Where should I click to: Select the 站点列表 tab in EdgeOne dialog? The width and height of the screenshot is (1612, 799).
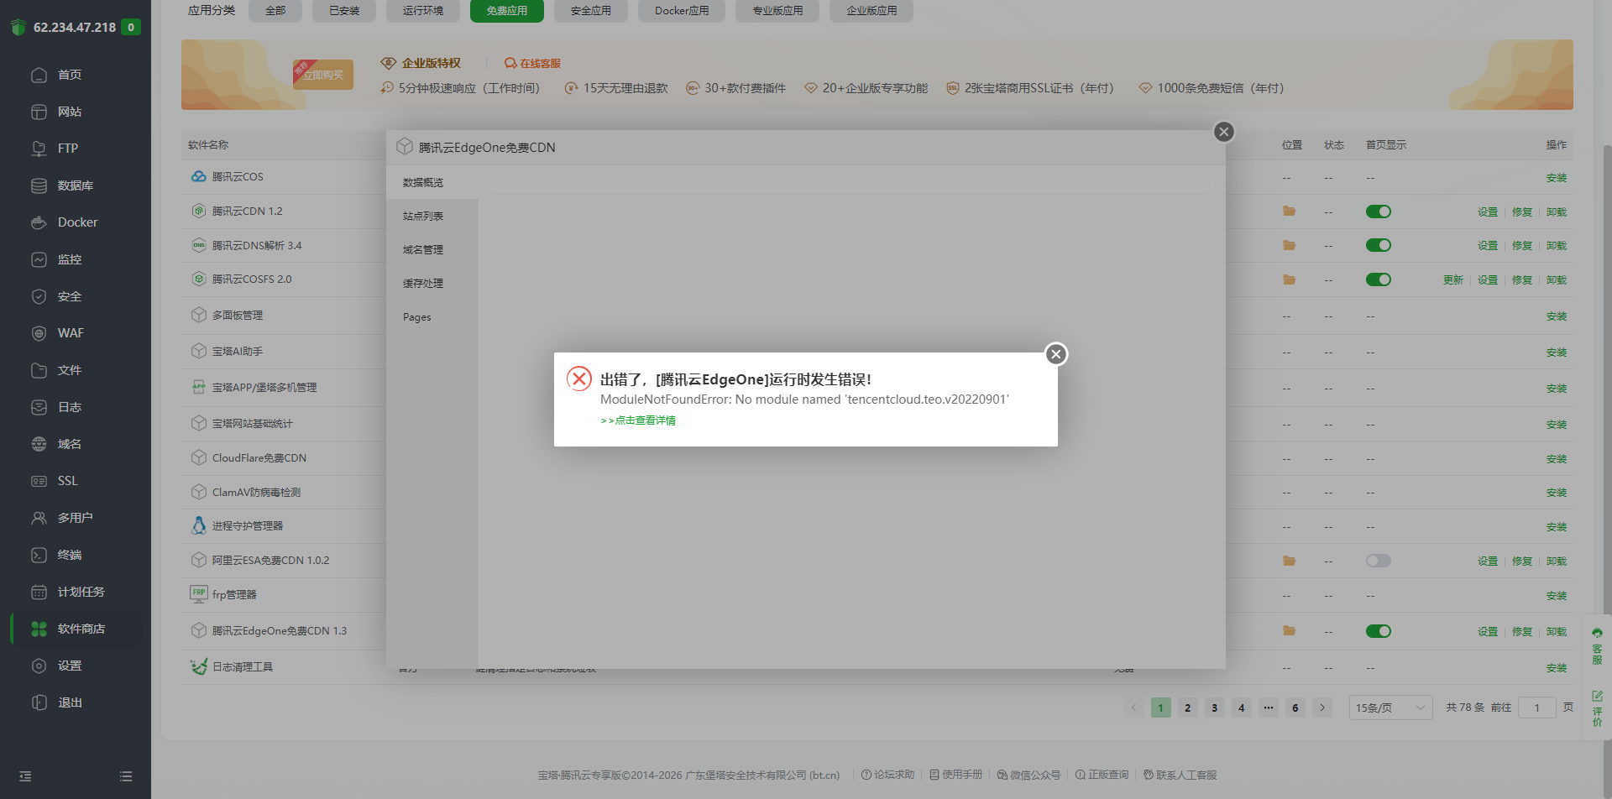[424, 215]
